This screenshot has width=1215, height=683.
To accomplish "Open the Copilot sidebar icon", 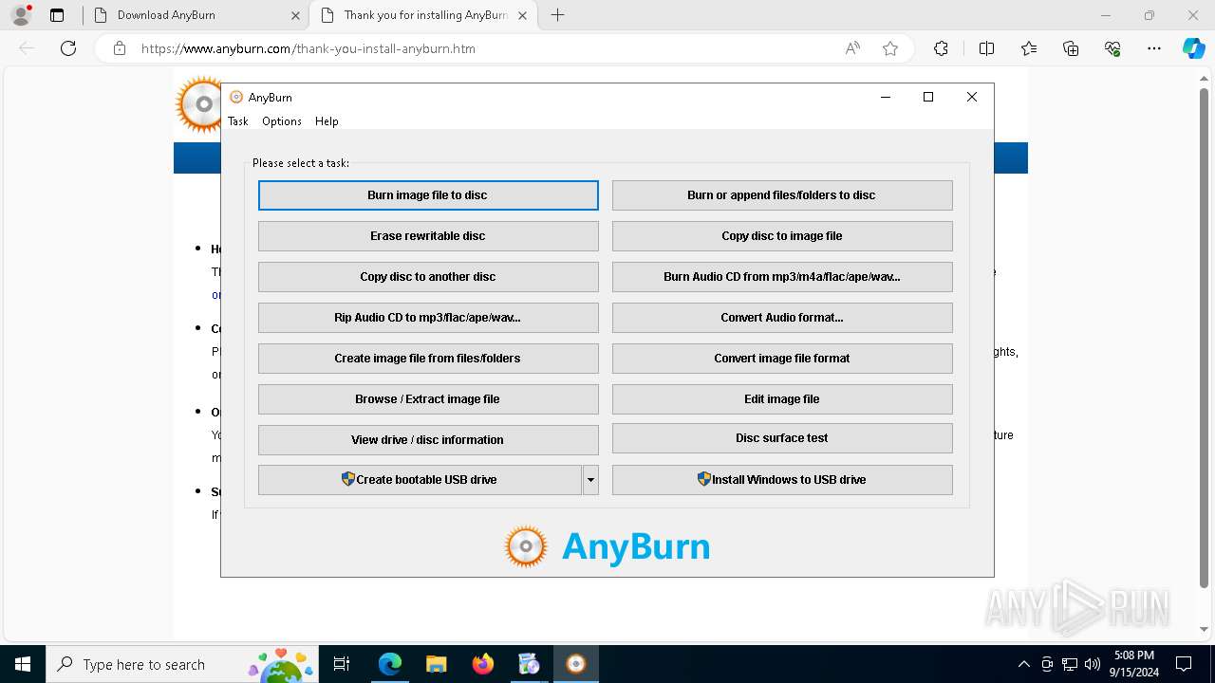I will (1193, 48).
